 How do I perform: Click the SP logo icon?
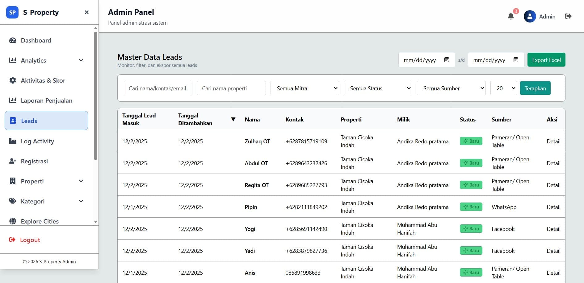(12, 12)
